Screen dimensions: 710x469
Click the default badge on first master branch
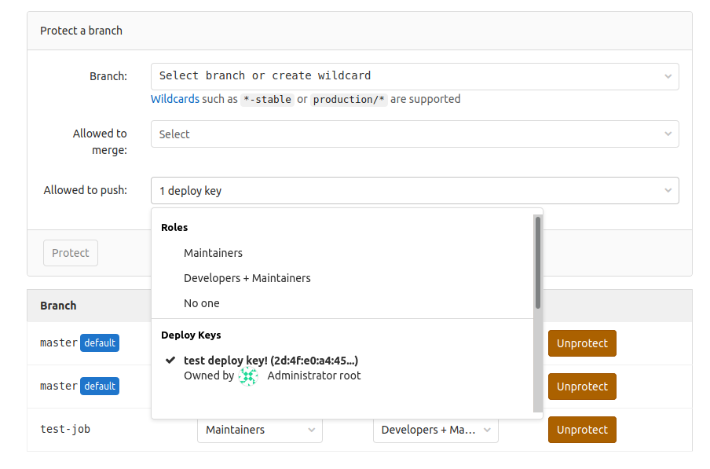coord(99,343)
